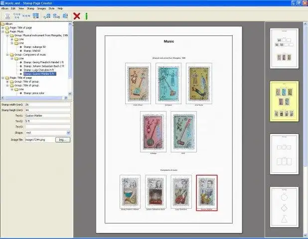Click the red-bordered Gustav Mahler stamp on the page
308x239 pixels.
207,193
